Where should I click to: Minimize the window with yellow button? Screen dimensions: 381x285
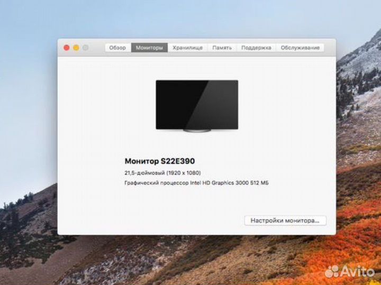pos(76,48)
